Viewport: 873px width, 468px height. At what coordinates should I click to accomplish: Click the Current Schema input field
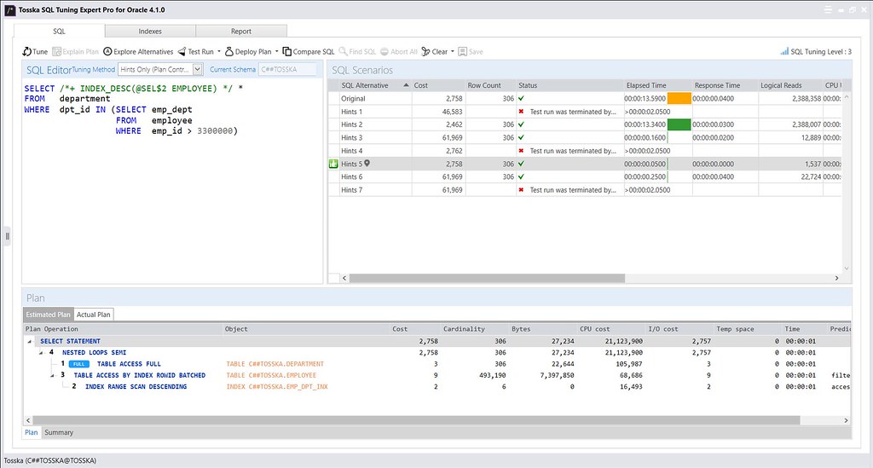click(x=287, y=70)
